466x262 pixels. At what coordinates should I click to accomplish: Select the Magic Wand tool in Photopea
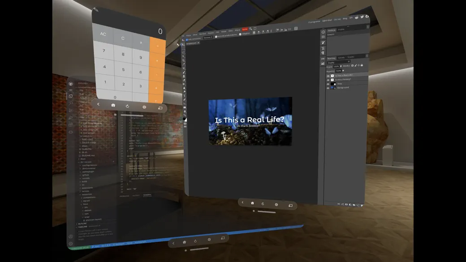[x=184, y=56]
